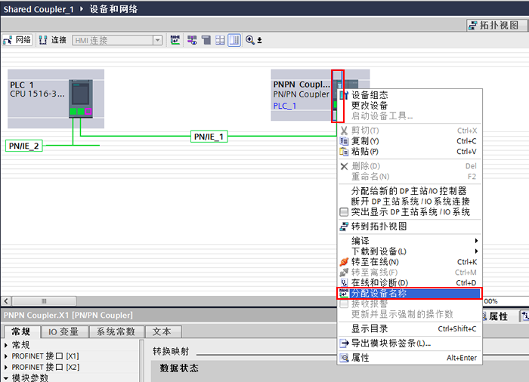
Task: Open the zoom options arrow next to magnifier
Action: point(259,41)
